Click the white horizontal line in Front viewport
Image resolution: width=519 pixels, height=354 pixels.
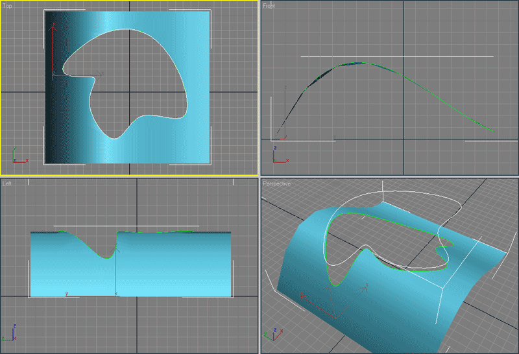pos(396,56)
